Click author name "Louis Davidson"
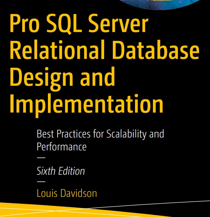 pos(67,193)
